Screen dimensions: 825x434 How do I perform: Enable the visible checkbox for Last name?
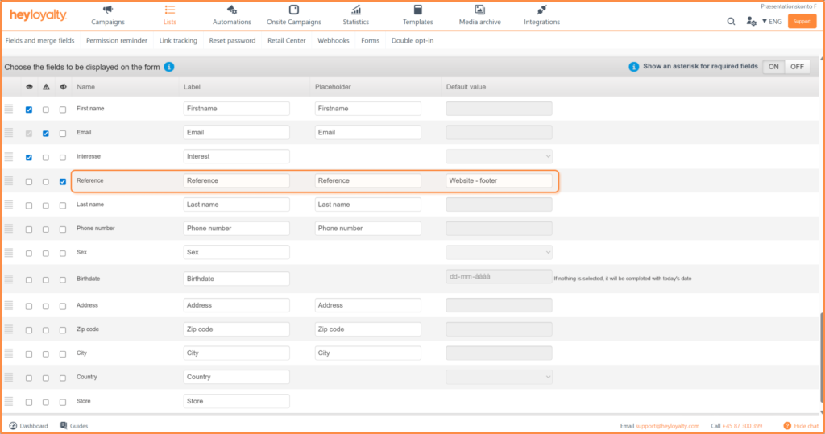tap(29, 205)
